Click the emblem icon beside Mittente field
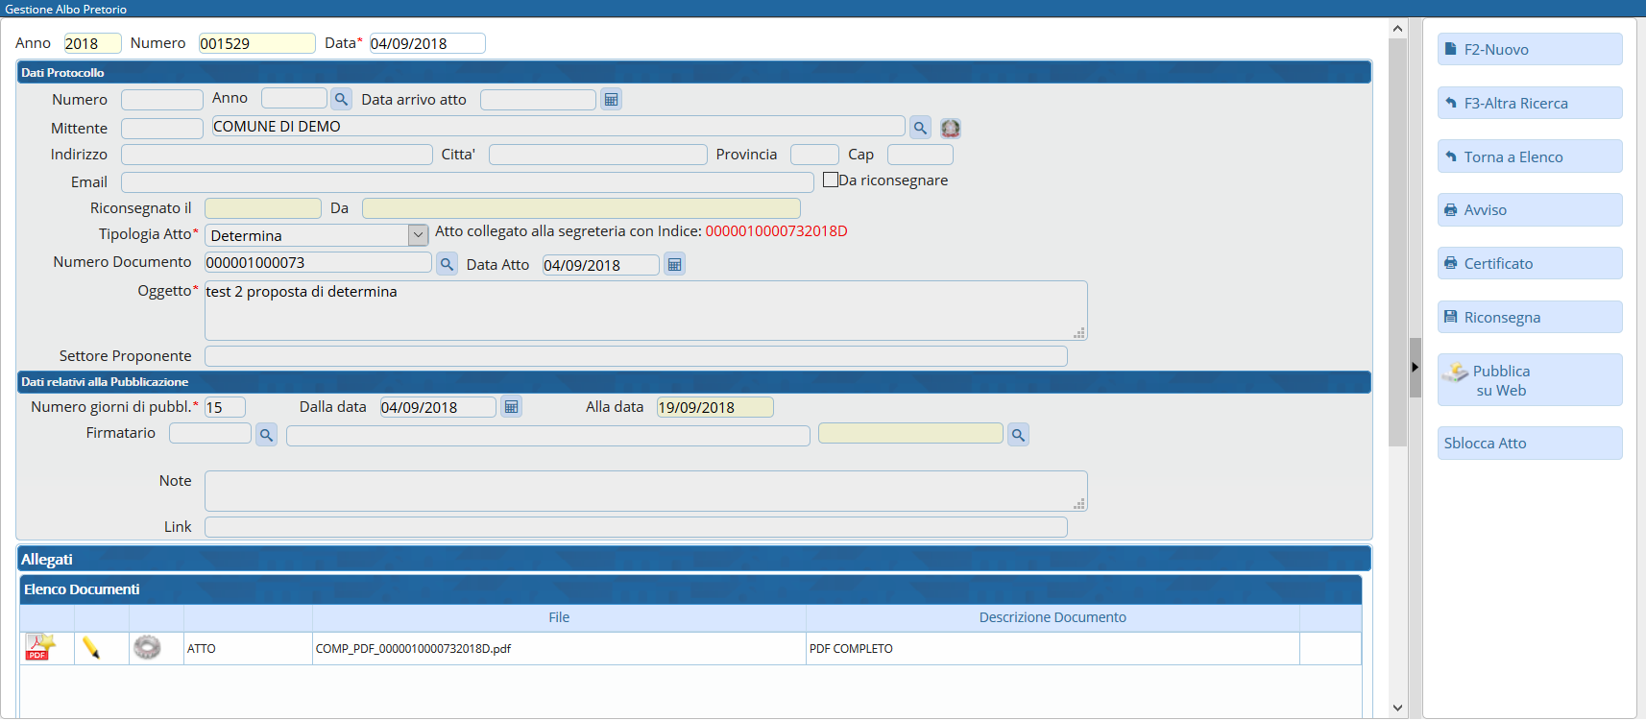This screenshot has height=721, width=1646. (x=951, y=128)
